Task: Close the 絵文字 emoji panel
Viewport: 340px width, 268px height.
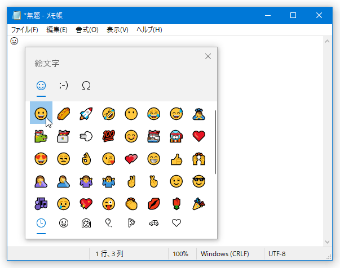Action: (208, 56)
